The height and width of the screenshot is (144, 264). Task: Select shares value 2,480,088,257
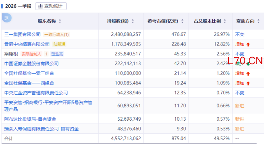click(x=126, y=34)
